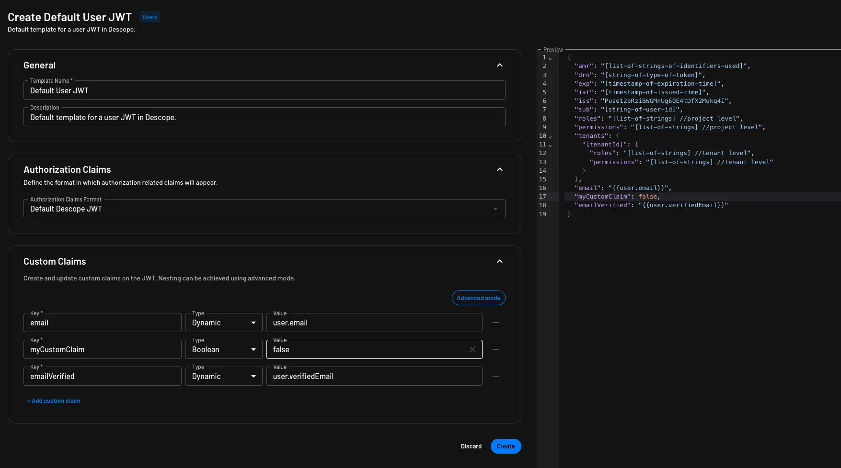Select the "sub" line in preview
Image resolution: width=841 pixels, height=468 pixels.
pyautogui.click(x=629, y=110)
